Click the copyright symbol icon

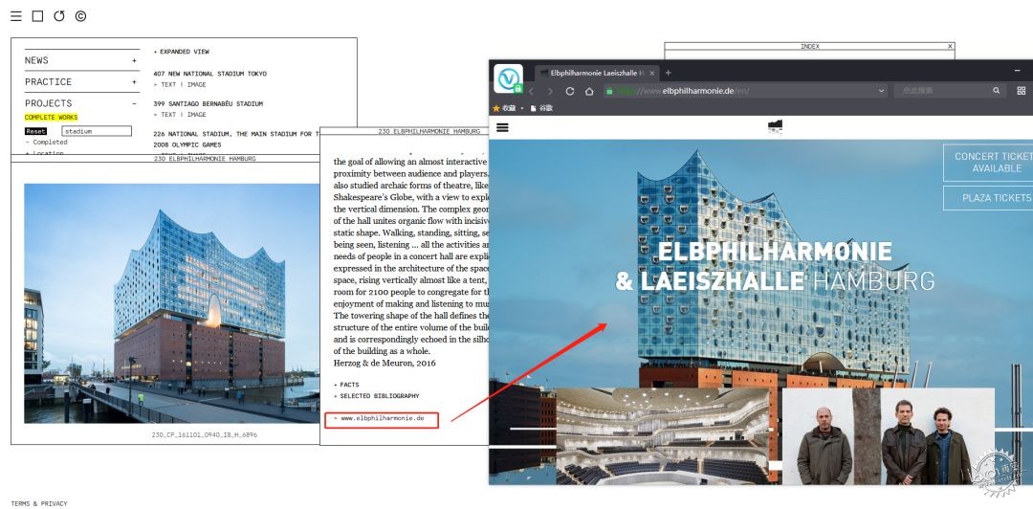[x=80, y=16]
